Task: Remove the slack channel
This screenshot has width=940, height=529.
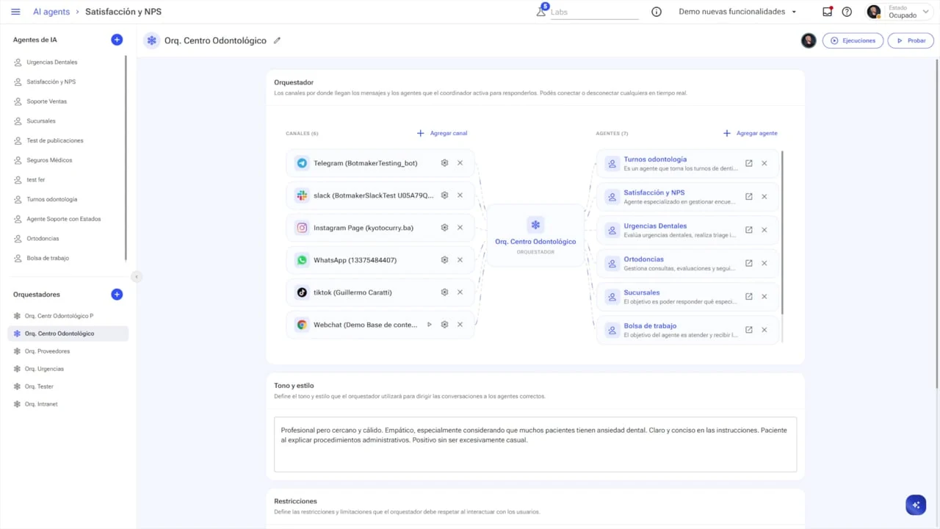Action: click(460, 195)
